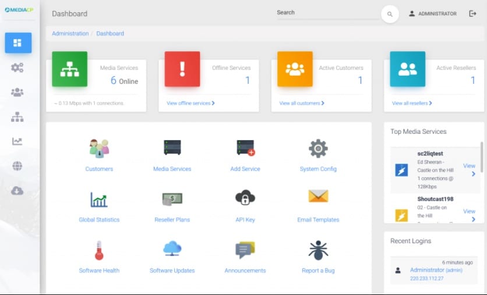Image resolution: width=487 pixels, height=295 pixels.
Task: Click the Email Templates text link
Action: [318, 220]
